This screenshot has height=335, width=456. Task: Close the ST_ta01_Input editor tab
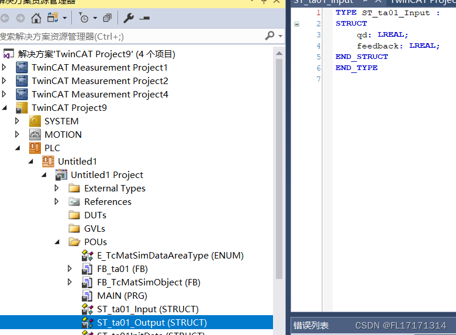378,1
